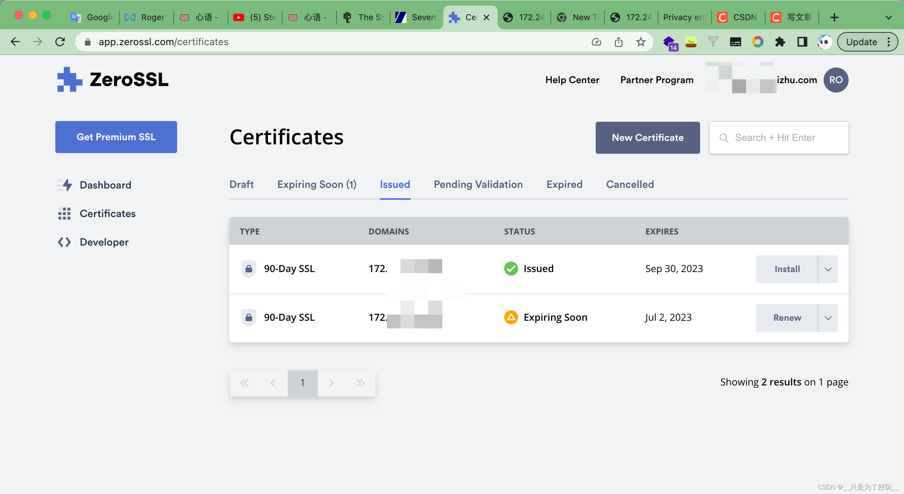Select the Issued tab
The width and height of the screenshot is (904, 494).
click(x=395, y=184)
